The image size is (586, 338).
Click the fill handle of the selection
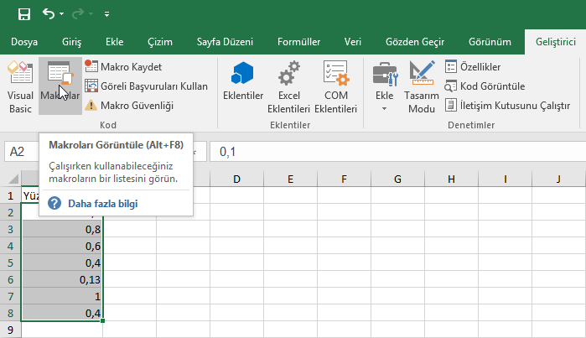click(x=103, y=320)
